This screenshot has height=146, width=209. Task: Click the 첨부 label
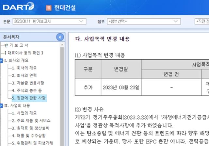click(x=101, y=22)
